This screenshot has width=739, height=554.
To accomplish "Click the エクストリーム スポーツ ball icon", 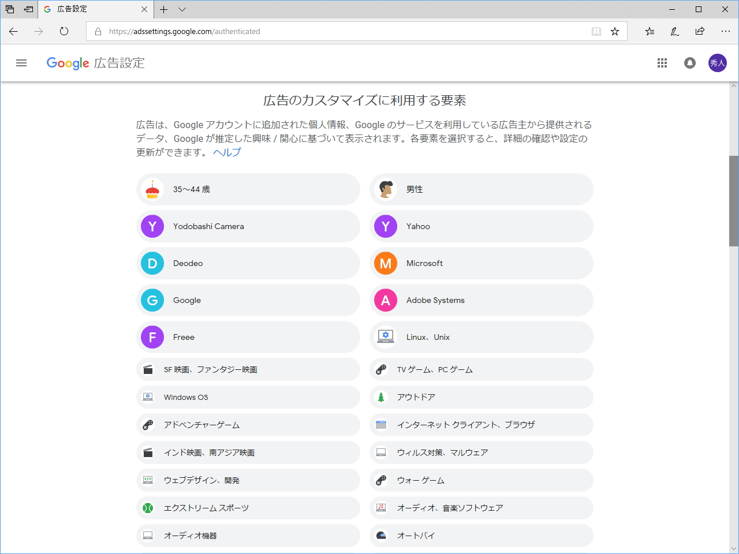I will click(x=148, y=508).
